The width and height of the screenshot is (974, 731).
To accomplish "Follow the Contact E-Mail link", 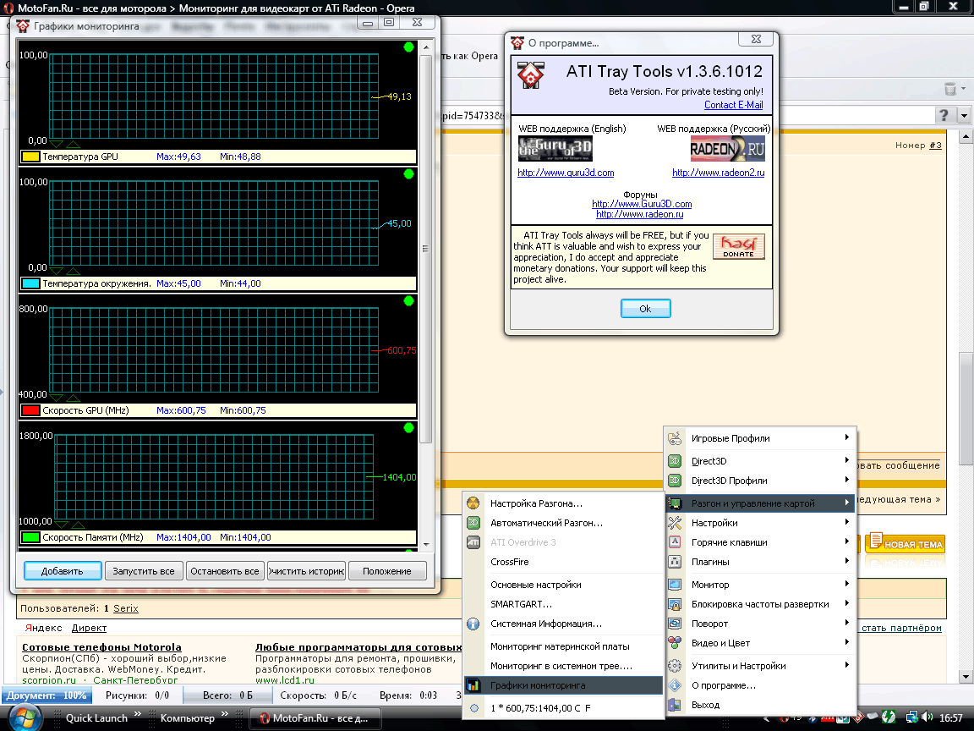I will (x=734, y=105).
